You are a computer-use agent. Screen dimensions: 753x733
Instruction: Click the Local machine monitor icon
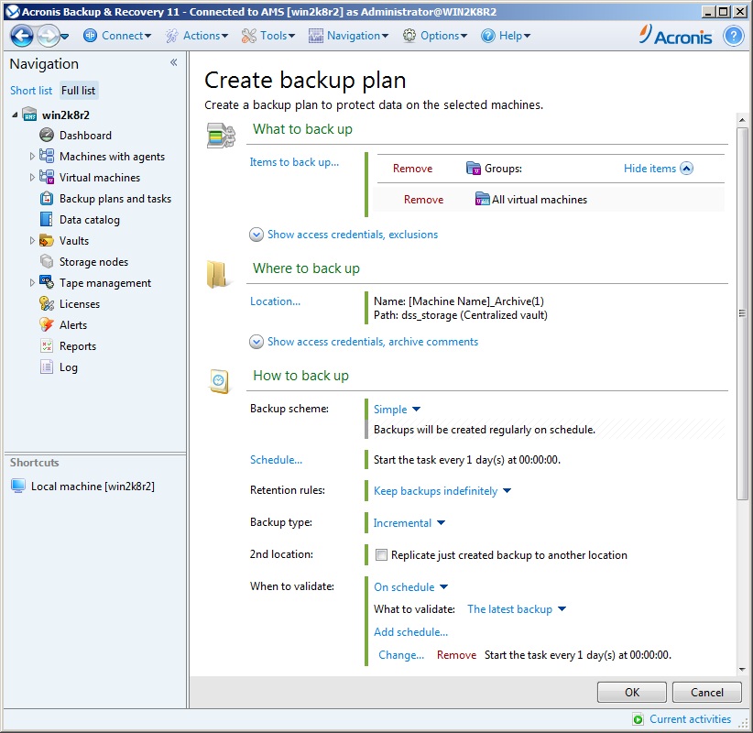click(18, 487)
